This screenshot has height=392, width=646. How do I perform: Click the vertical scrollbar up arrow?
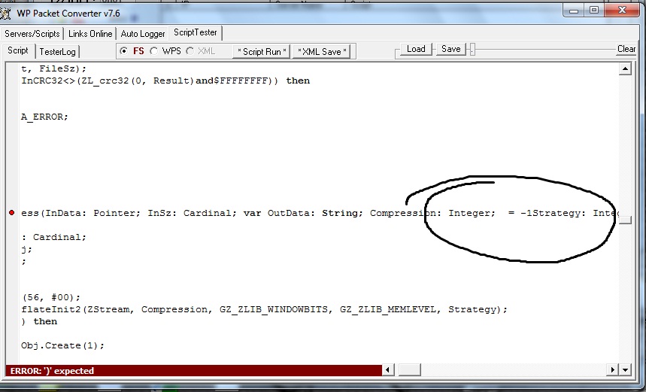(625, 69)
